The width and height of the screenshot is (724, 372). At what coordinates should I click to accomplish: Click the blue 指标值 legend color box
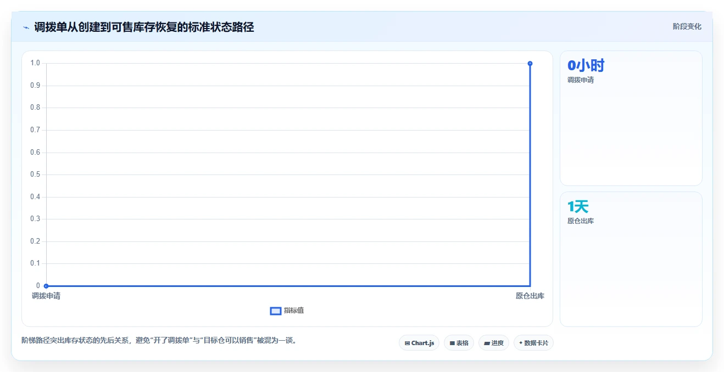pos(276,311)
